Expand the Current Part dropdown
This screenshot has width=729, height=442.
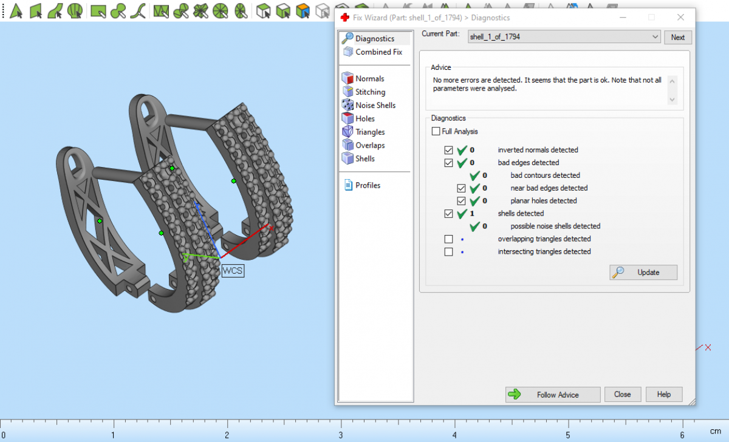pos(654,37)
